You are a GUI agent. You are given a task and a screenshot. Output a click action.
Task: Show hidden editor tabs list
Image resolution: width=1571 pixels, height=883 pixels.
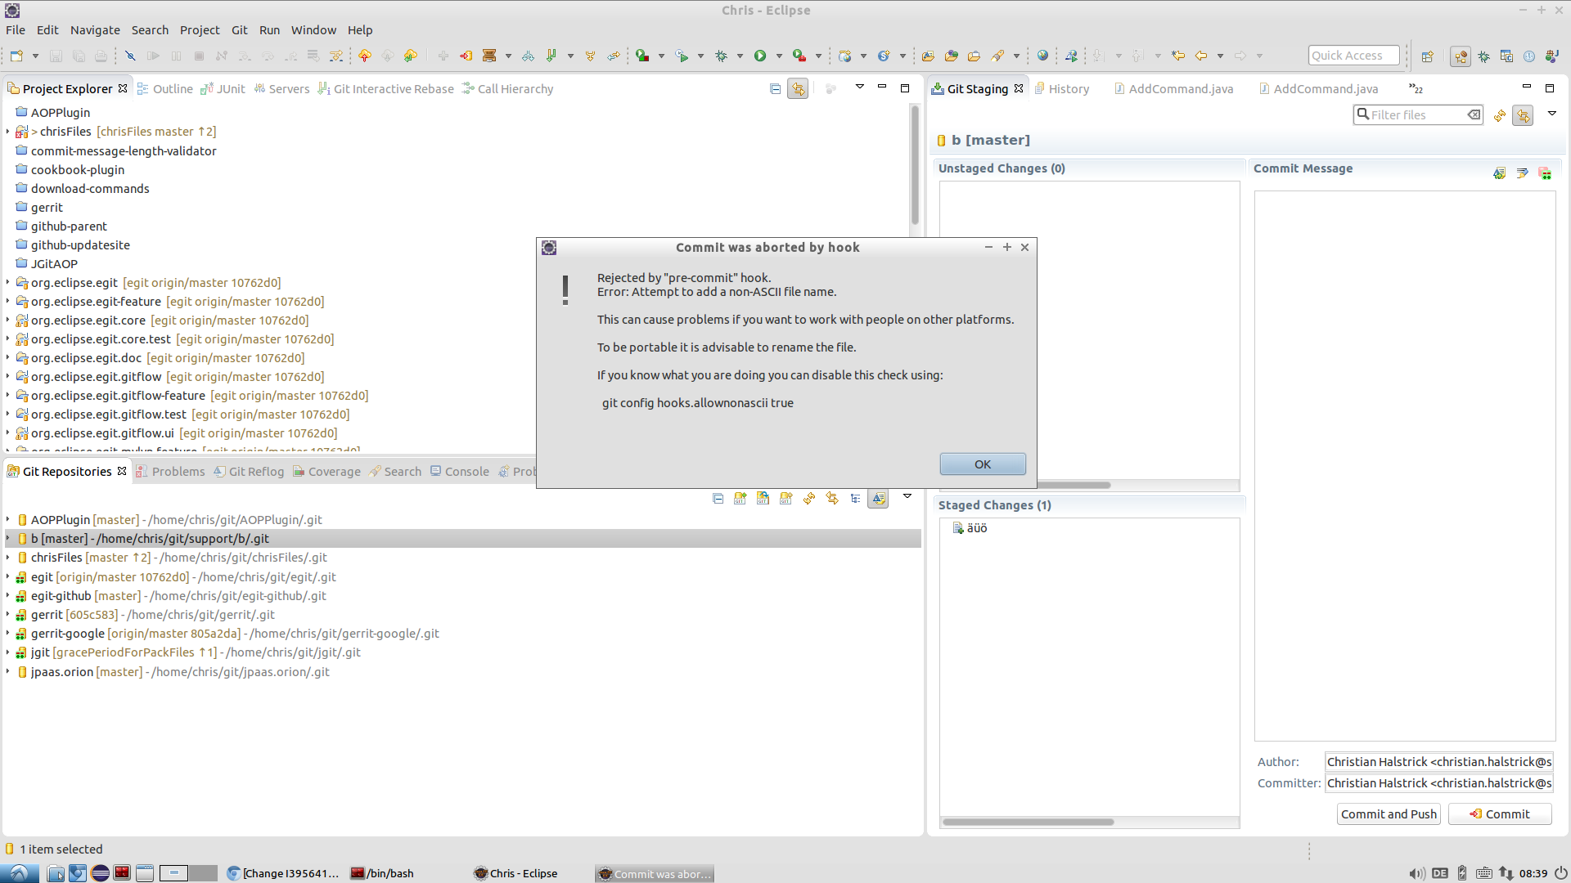click(1416, 88)
